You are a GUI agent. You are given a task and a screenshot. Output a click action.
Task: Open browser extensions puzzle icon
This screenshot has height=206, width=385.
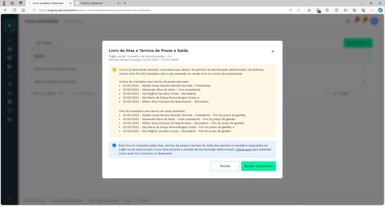coord(327,10)
